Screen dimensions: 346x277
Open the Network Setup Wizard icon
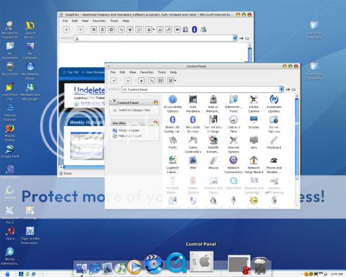pos(253,160)
